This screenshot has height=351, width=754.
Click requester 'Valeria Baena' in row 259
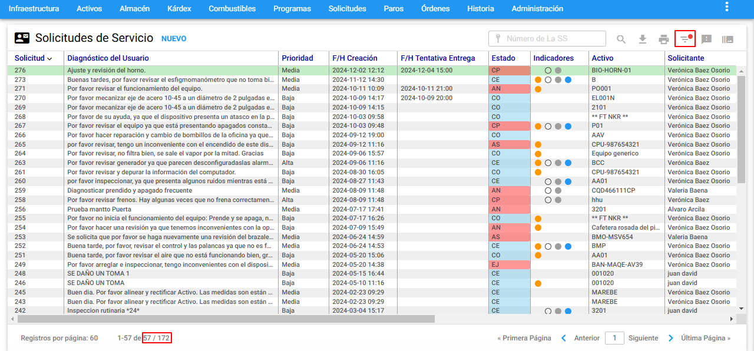tap(688, 191)
